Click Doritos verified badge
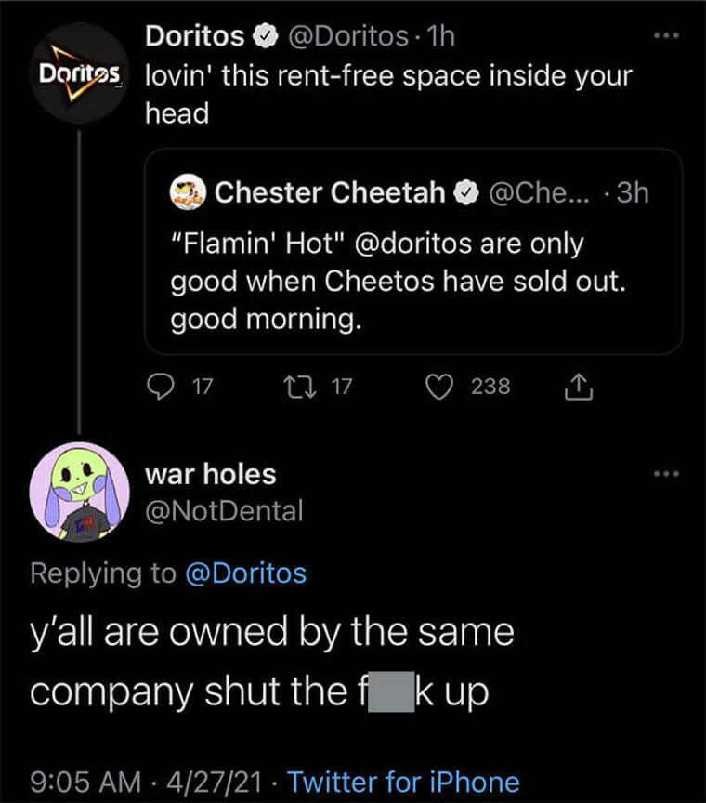 (x=266, y=36)
